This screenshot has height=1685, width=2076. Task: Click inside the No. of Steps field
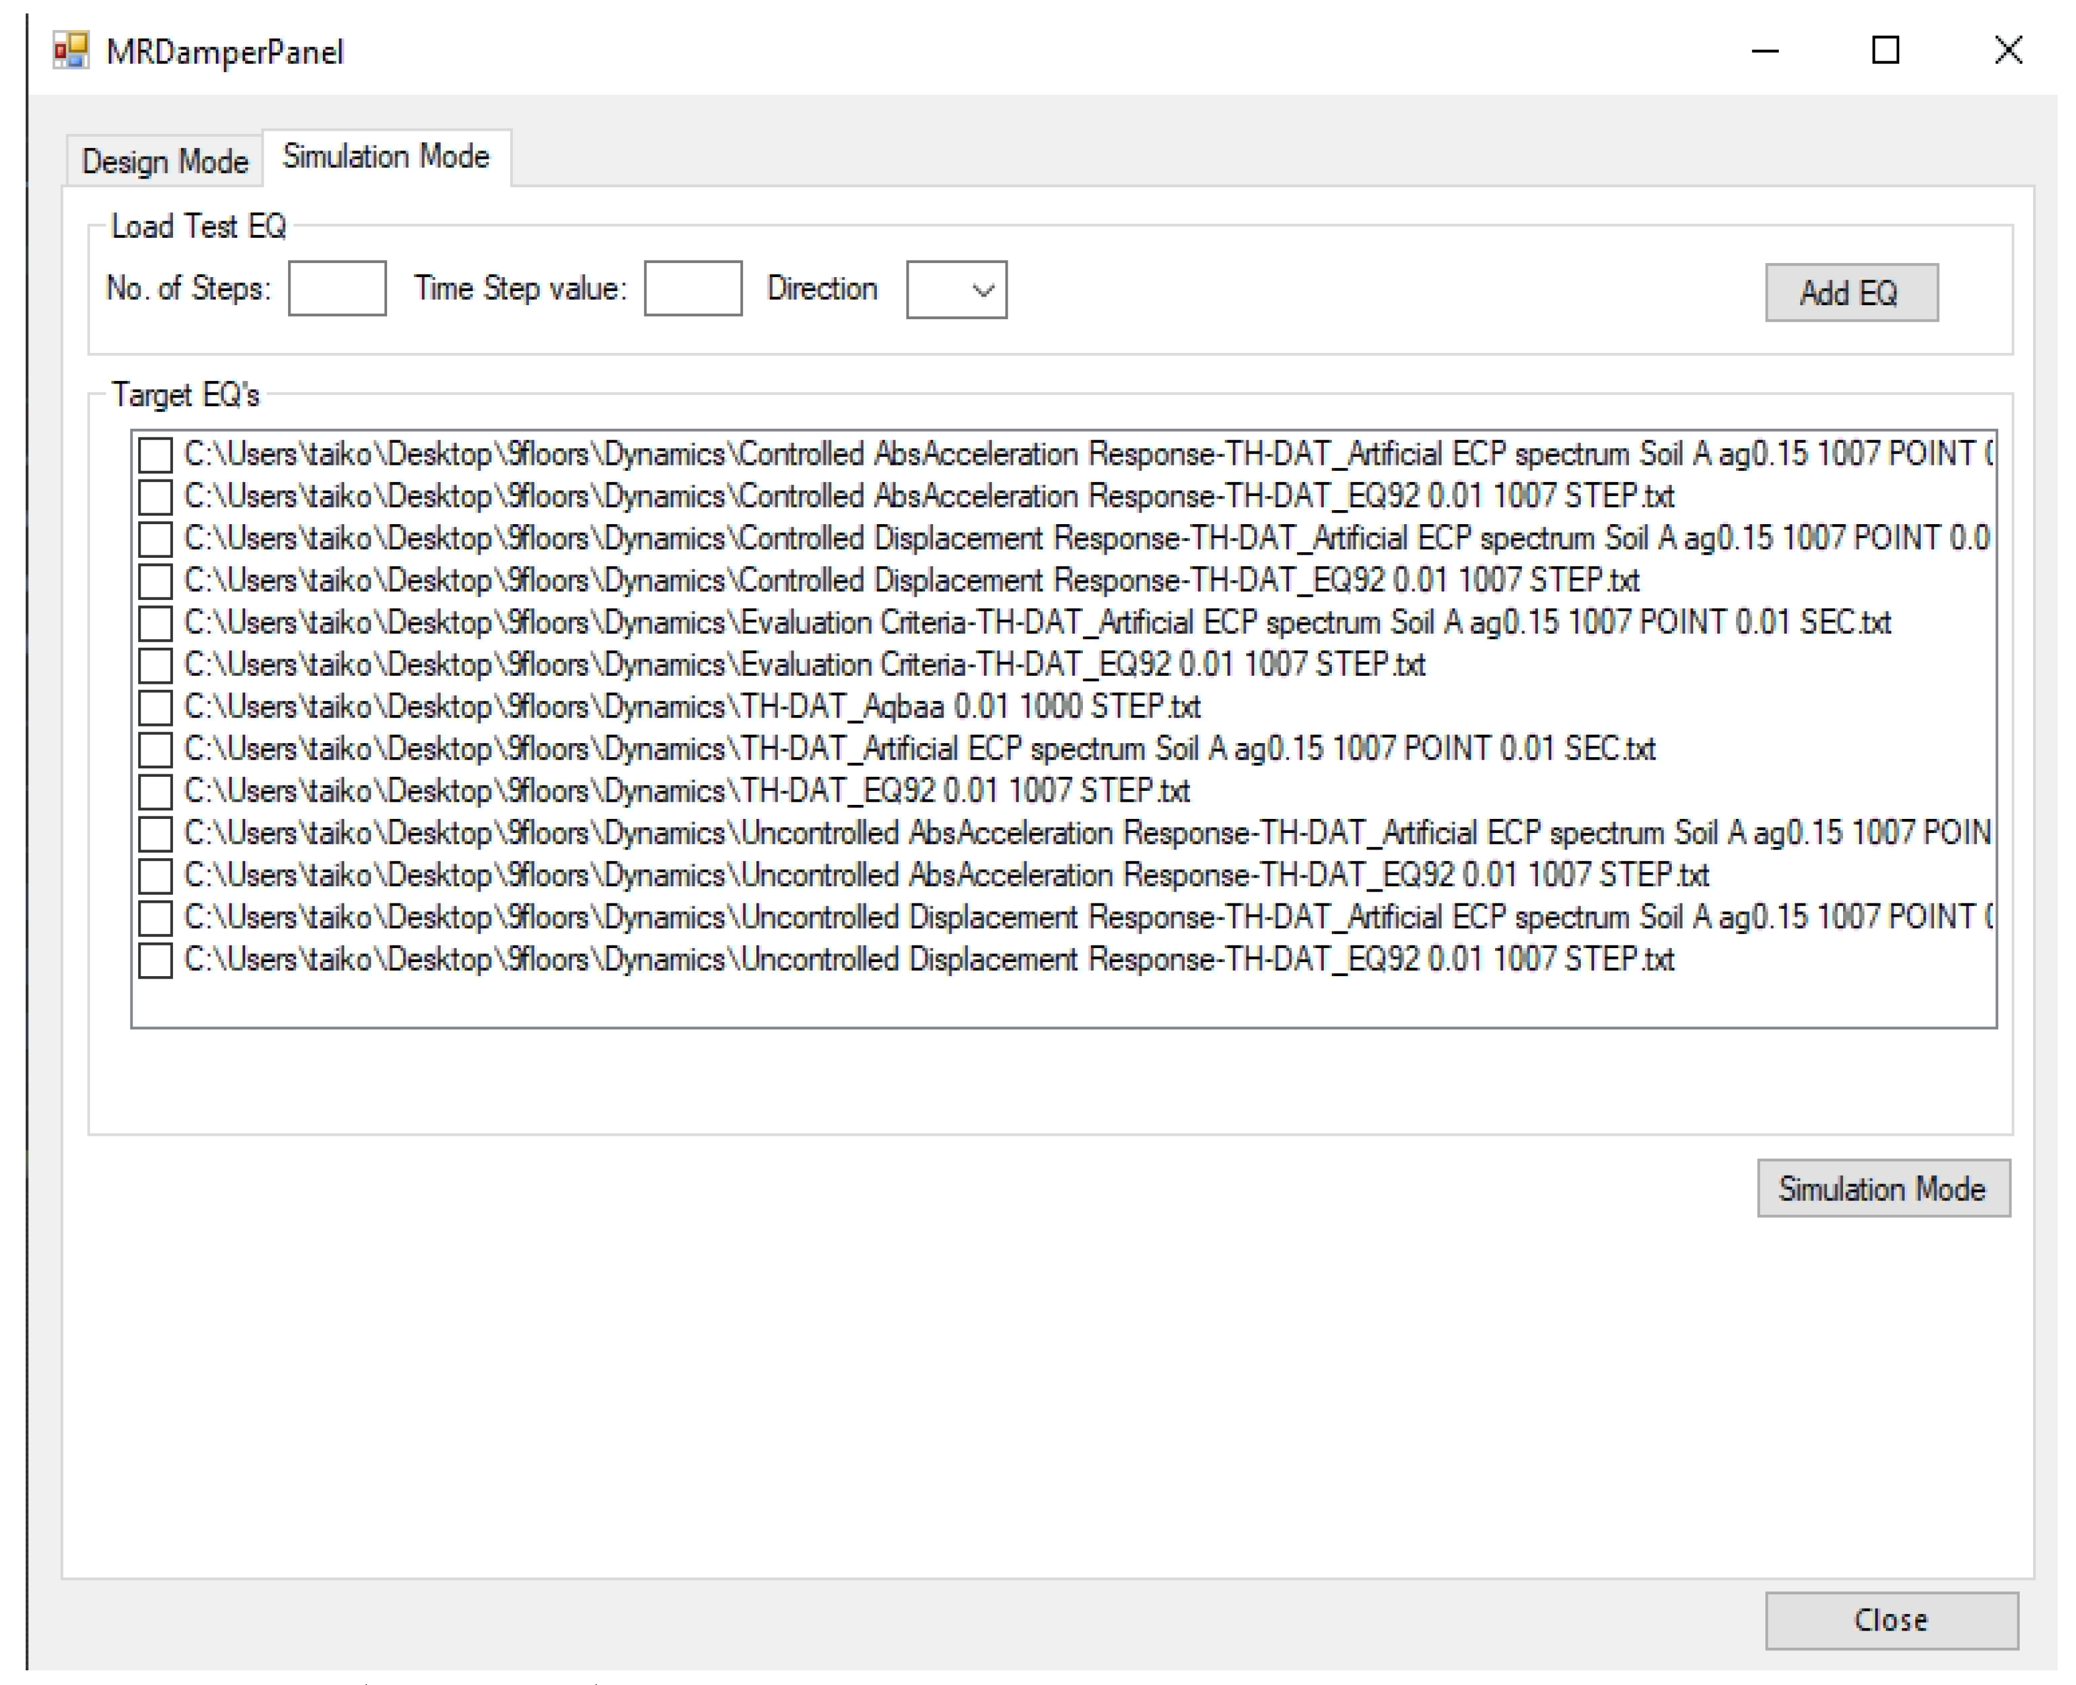point(336,288)
